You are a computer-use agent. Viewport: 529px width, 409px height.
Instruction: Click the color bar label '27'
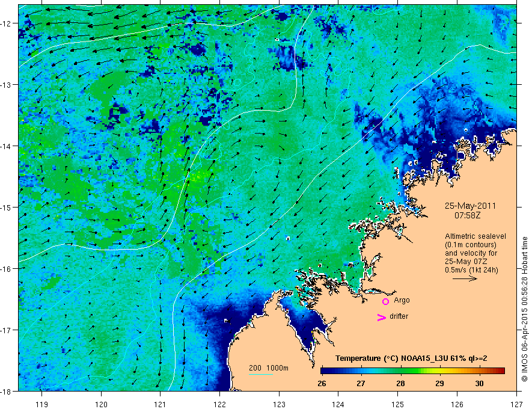click(x=361, y=383)
